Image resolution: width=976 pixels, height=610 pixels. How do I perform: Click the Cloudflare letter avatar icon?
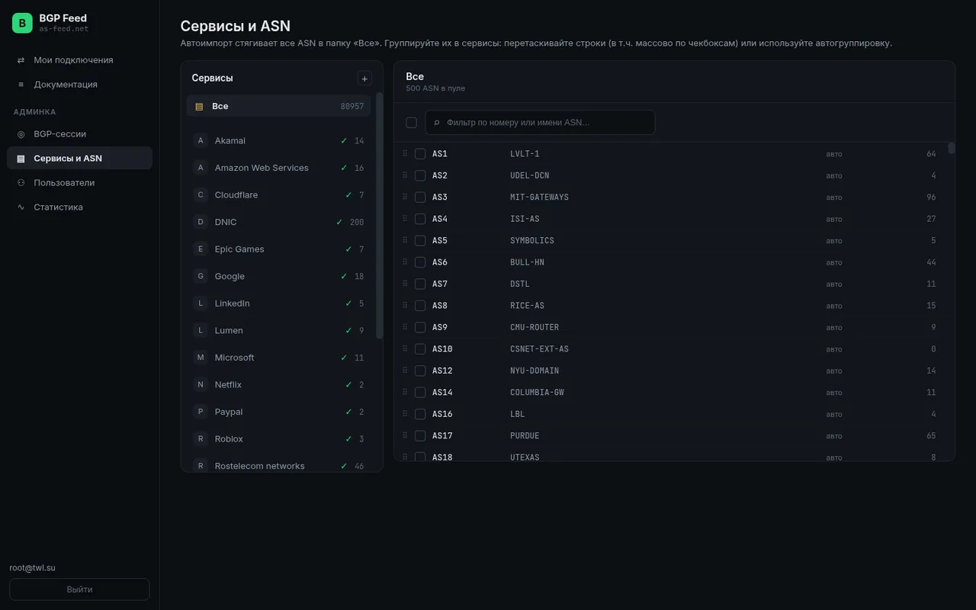click(x=201, y=194)
